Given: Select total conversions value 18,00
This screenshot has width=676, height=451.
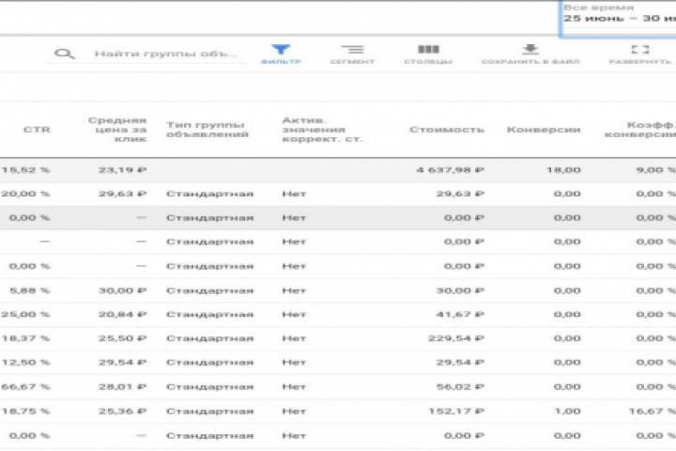Looking at the screenshot, I should coord(563,170).
